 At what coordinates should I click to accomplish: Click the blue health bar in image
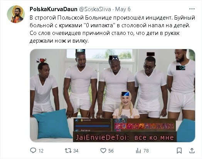pyautogui.click(x=93, y=126)
